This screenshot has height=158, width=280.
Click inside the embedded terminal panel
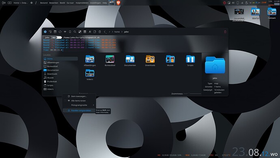point(135,44)
